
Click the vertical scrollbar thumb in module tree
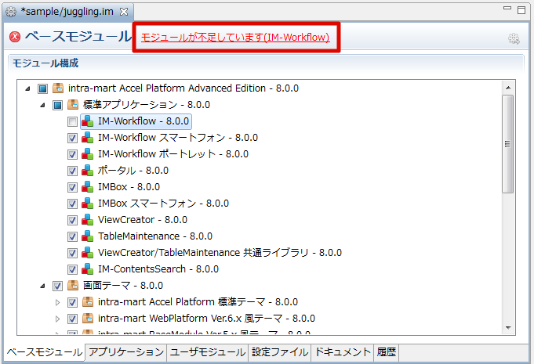point(508,144)
